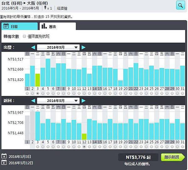Viewport: 188px width, 170px height.
Task: Select departure radio button for May 19
Action: tap(120, 93)
